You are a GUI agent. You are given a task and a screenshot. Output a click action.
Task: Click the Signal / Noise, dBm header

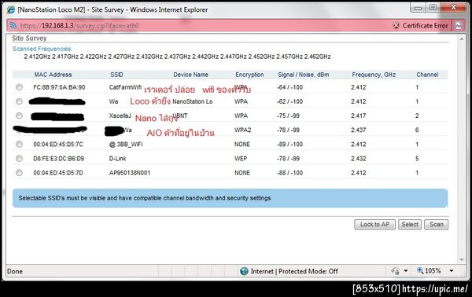pos(304,75)
